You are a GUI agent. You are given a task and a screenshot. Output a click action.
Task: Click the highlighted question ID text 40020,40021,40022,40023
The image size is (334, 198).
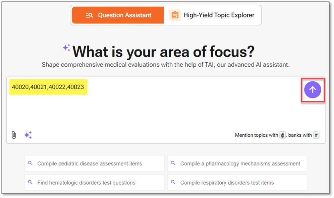click(x=48, y=87)
